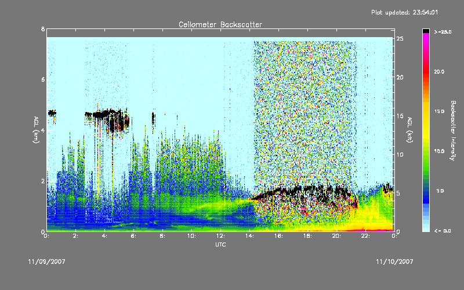Screen dimensions: 464x290
Task: Click the '20' kft tick on right axis
Action: tap(400, 77)
